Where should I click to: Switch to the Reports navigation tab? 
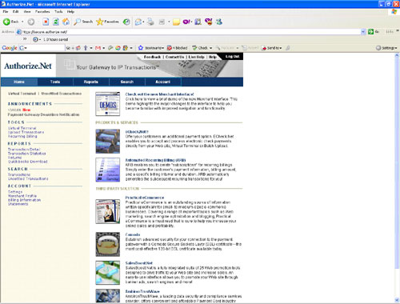coord(91,82)
